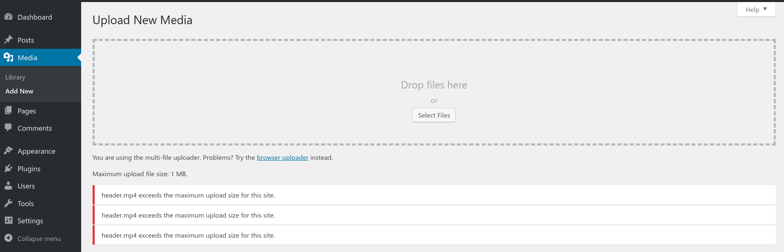The image size is (784, 252).
Task: Click the Posts pushpin icon
Action: pyautogui.click(x=8, y=40)
